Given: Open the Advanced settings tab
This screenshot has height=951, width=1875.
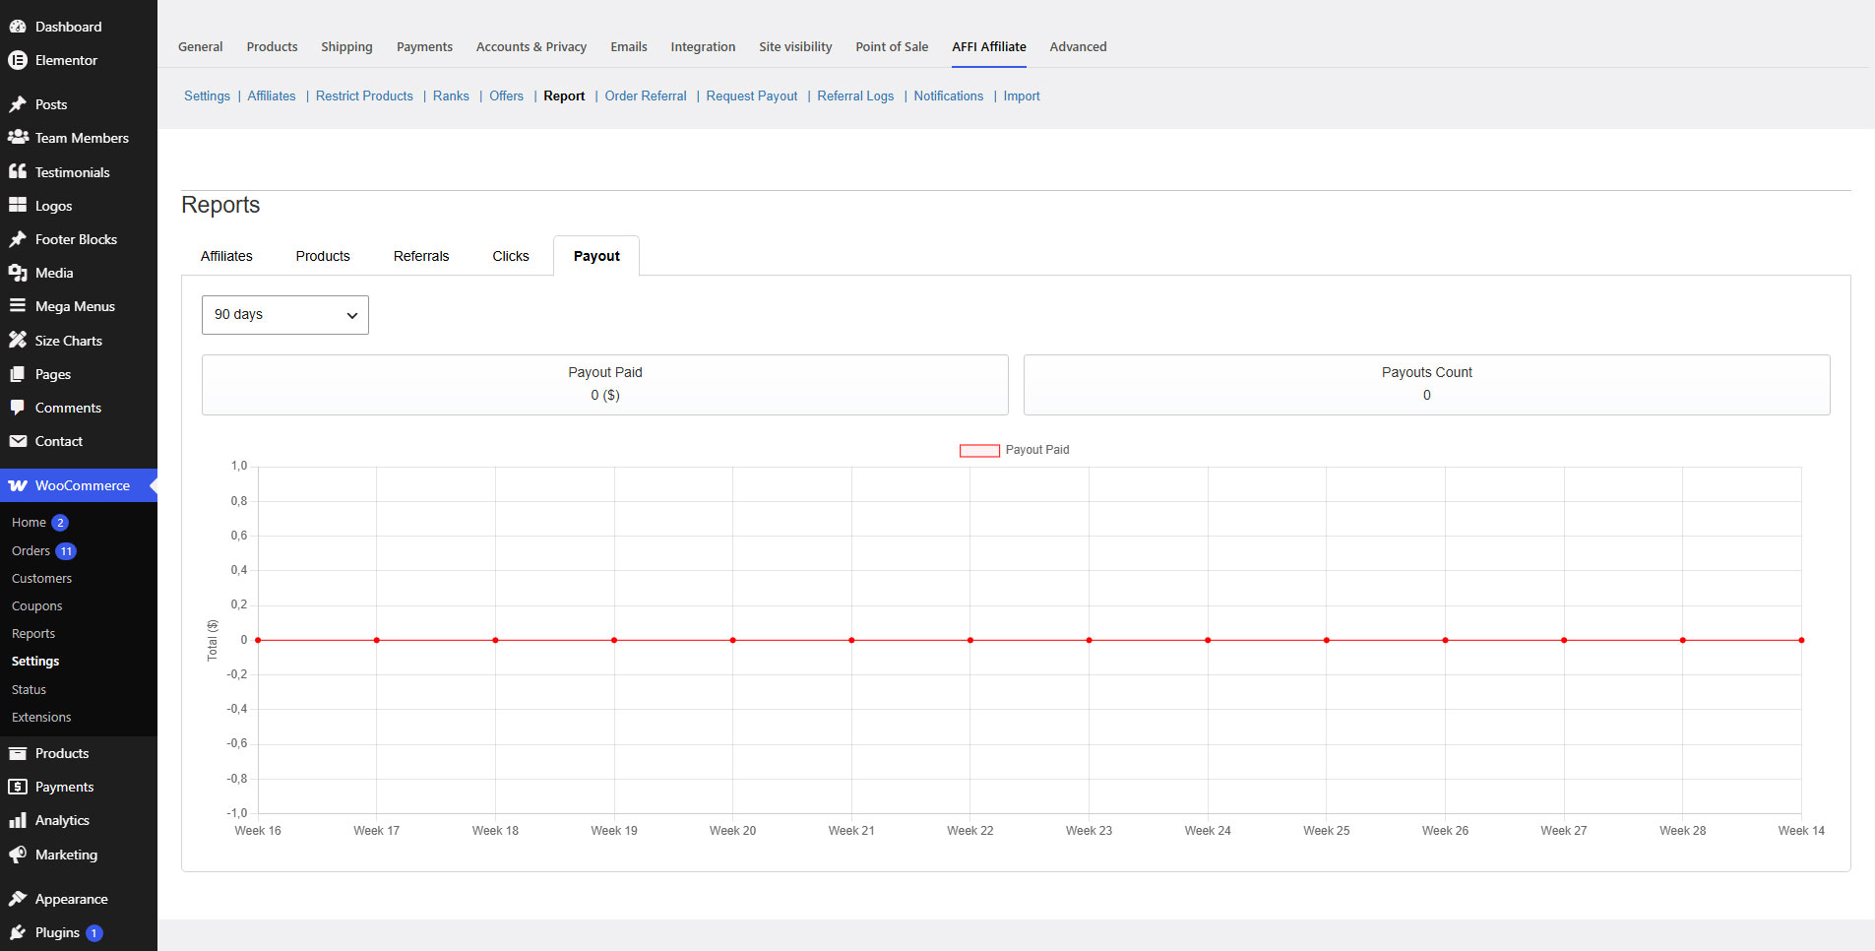Looking at the screenshot, I should click(x=1078, y=46).
